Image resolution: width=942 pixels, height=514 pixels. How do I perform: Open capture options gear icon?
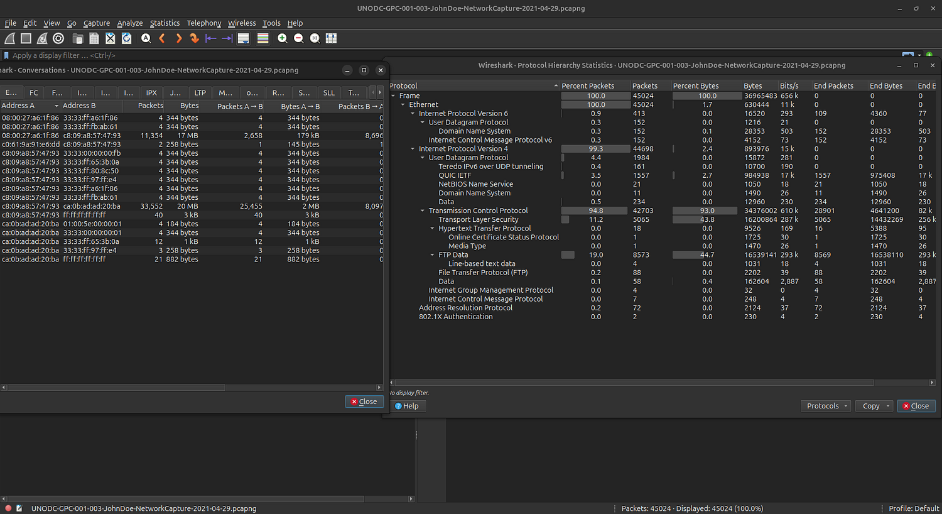point(58,38)
